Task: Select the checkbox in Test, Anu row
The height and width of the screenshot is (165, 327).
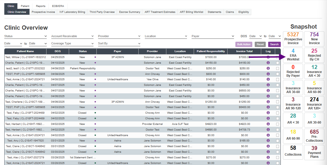Action: [x=277, y=141]
